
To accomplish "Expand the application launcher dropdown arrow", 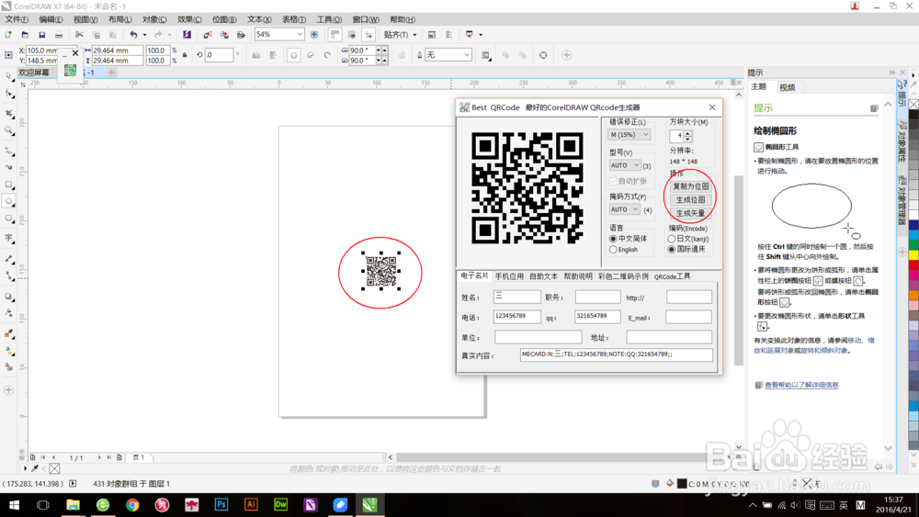I will [481, 35].
